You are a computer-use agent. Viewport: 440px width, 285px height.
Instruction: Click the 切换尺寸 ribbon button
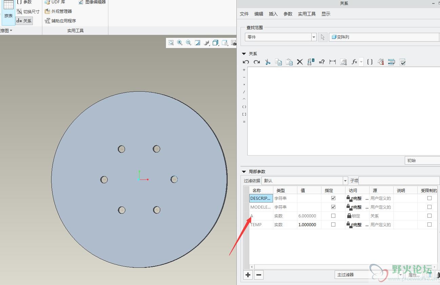coord(28,11)
